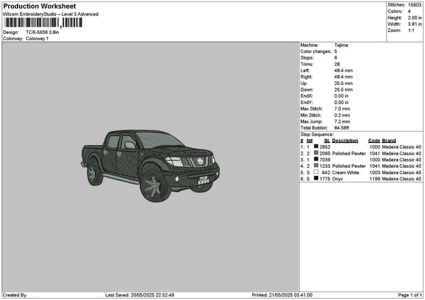Click the Min Stitch value '0.2 mm'
425x300 pixels.
pos(342,115)
